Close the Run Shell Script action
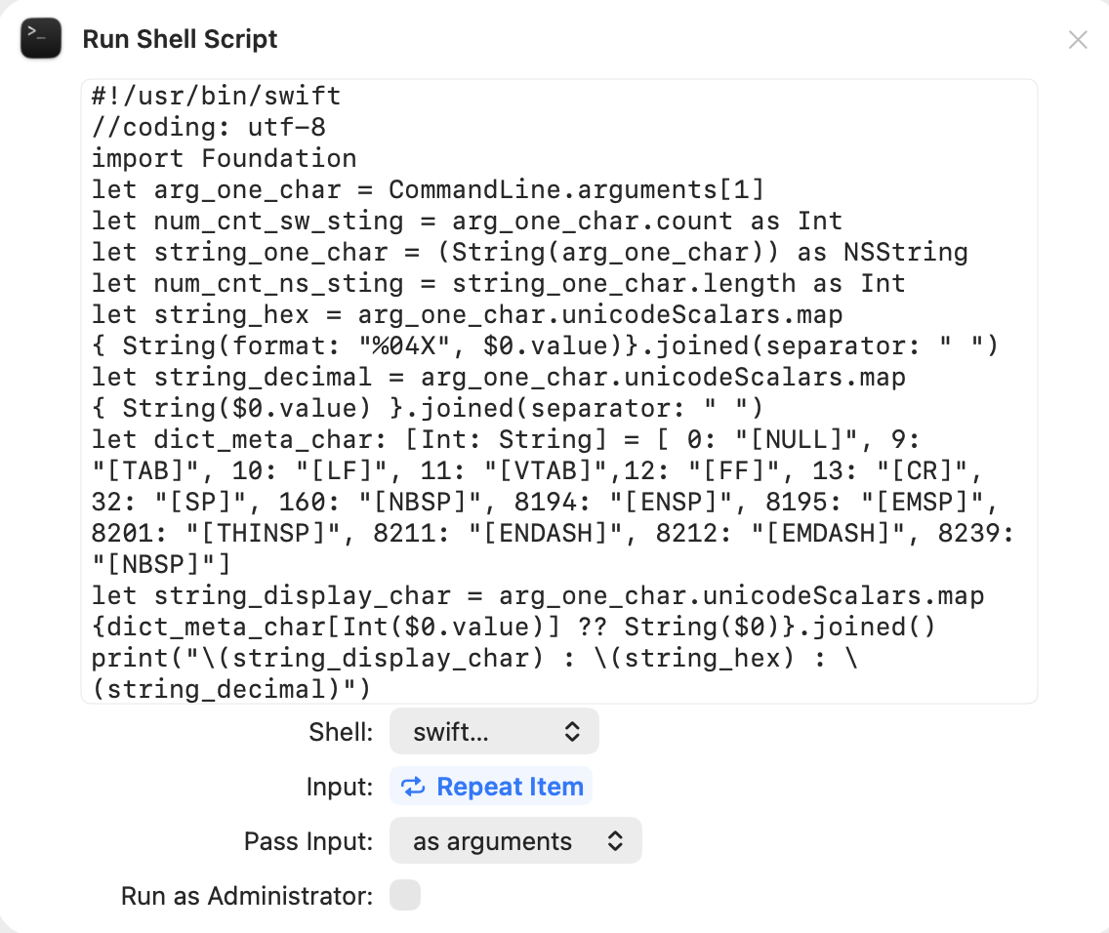The image size is (1109, 933). [1078, 40]
